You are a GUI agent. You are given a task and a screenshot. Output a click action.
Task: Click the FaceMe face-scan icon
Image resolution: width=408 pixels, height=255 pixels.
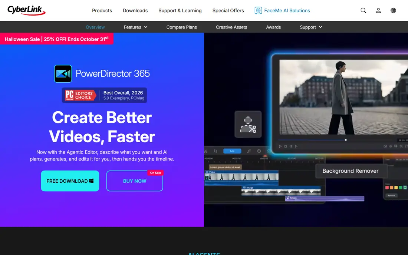point(258,10)
